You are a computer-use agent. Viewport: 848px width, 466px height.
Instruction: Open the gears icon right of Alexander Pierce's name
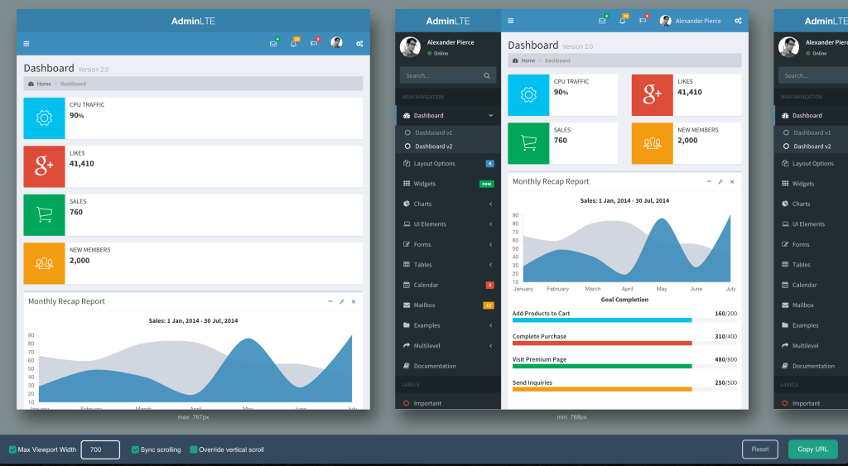737,21
